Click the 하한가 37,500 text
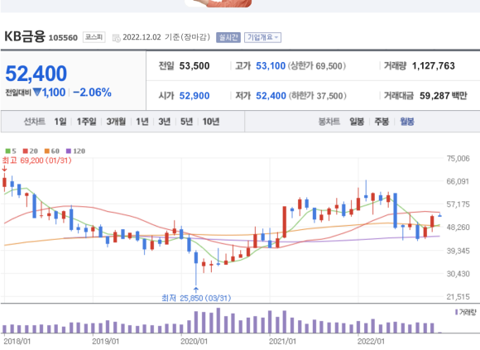 pos(318,96)
